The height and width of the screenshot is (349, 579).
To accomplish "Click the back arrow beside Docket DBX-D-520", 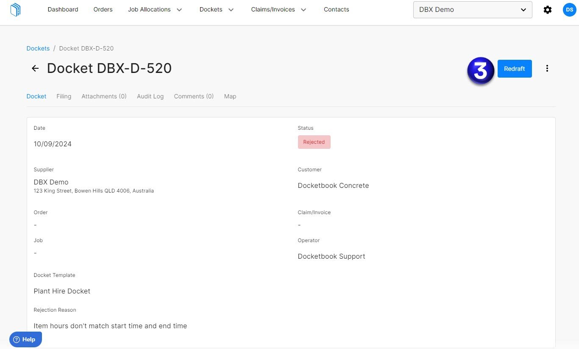I will [35, 68].
